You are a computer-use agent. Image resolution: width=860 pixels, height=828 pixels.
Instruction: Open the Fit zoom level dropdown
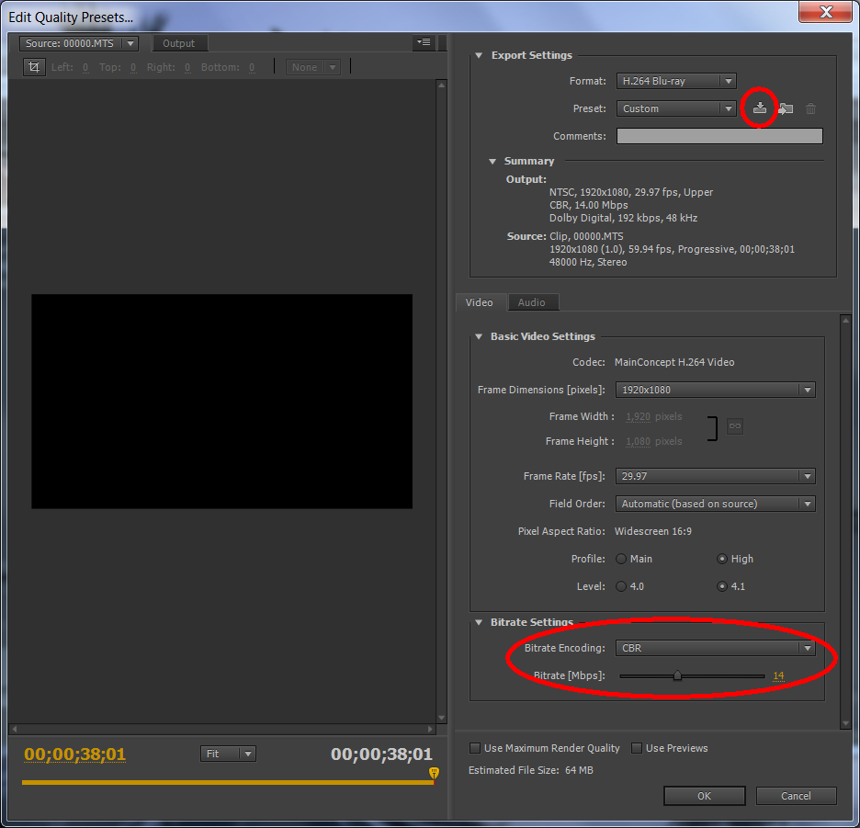(x=228, y=754)
